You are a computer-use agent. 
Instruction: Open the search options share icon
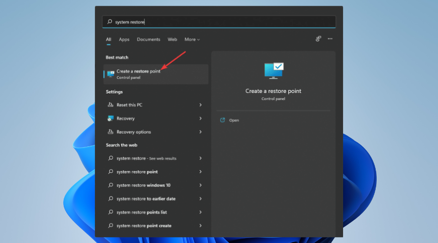coord(318,39)
